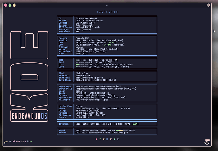Click the '#CDD6F4 (FG)' term theme line

tap(96, 80)
